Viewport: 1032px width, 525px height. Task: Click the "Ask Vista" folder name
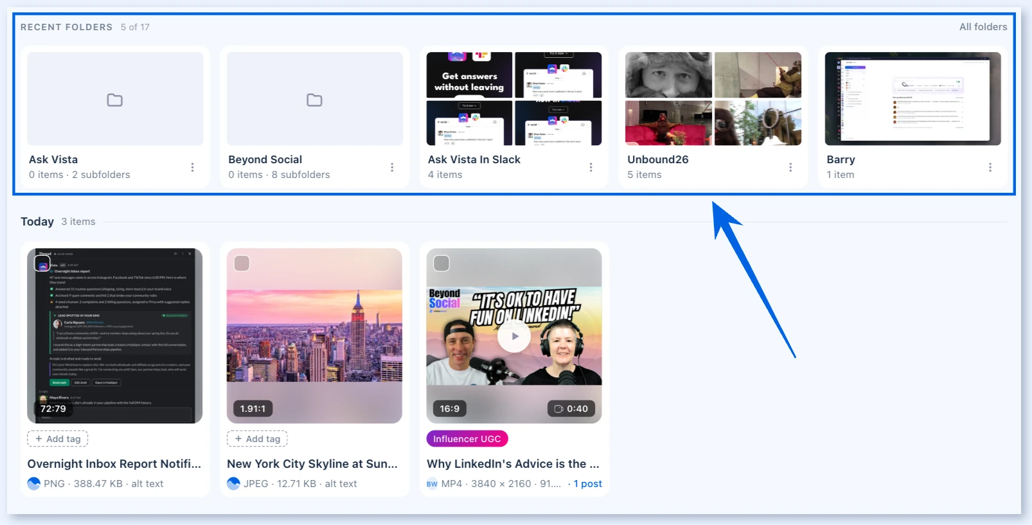pos(53,159)
